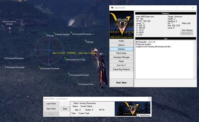Open the How Do I? help
The image size is (199, 122).
pyautogui.click(x=121, y=65)
